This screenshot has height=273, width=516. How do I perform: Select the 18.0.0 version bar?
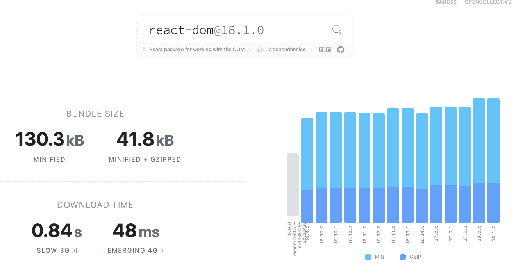(479, 160)
